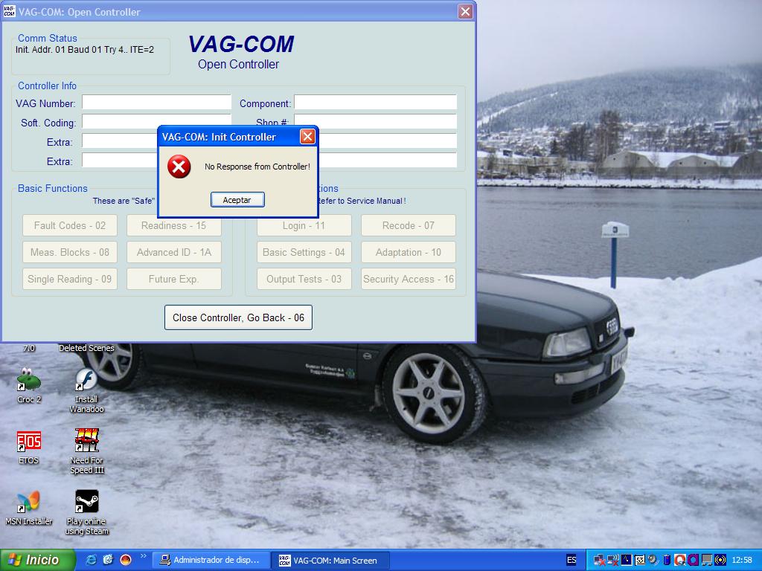
Task: Expand the Quick Launch overflow chevron
Action: click(143, 556)
